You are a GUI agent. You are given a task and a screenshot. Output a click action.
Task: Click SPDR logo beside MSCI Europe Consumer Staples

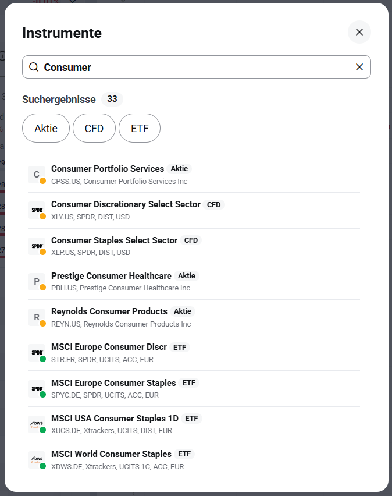tap(37, 389)
